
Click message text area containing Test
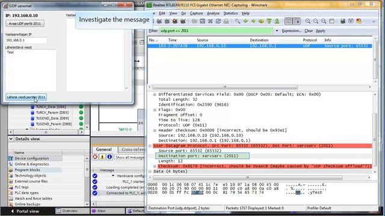click(31, 70)
